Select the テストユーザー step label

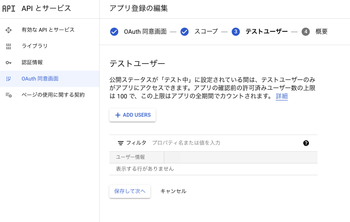pos(267,31)
